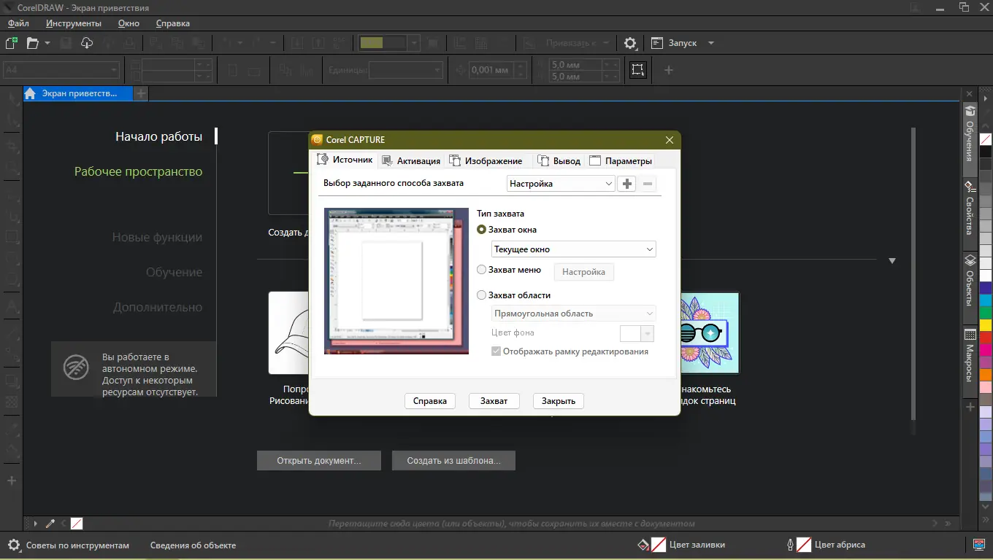Select the green swatch in the color palette

pos(986,313)
